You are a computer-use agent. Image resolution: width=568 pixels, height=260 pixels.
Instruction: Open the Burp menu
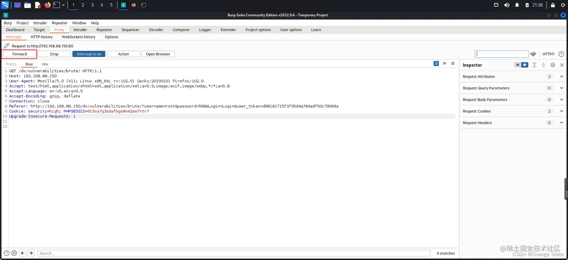point(8,23)
